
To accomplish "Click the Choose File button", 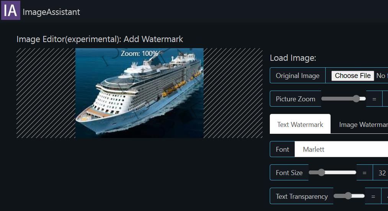I will coord(352,76).
